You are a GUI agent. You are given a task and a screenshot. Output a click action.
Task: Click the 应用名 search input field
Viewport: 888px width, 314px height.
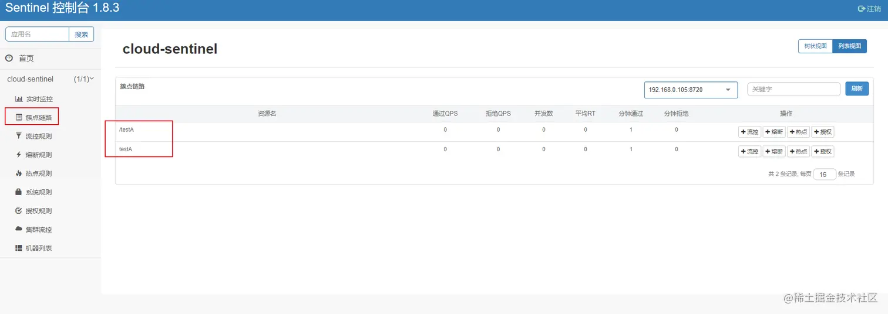[x=38, y=35]
